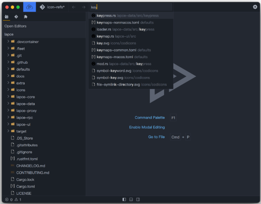Click the navigate back arrow
The height and width of the screenshot is (204, 261).
point(73,7)
